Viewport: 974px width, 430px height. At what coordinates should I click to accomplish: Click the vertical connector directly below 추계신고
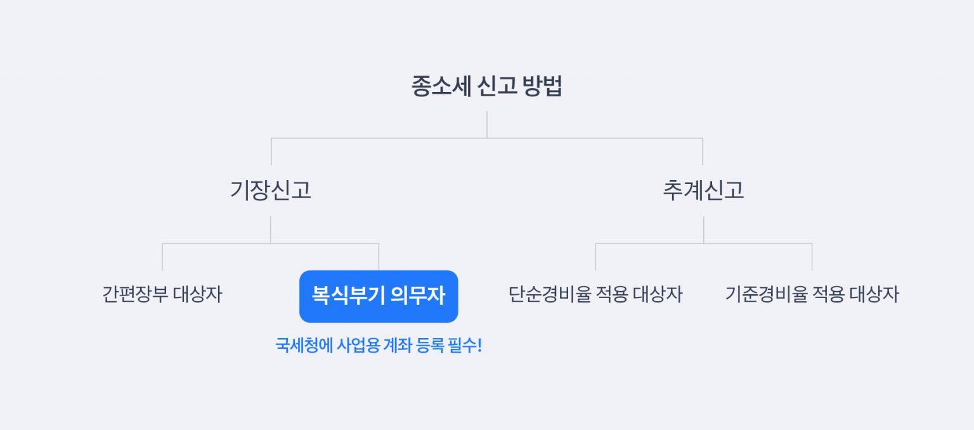[x=703, y=230]
